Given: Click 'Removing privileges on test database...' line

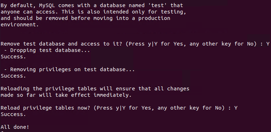Looking at the screenshot, I should point(69,69).
